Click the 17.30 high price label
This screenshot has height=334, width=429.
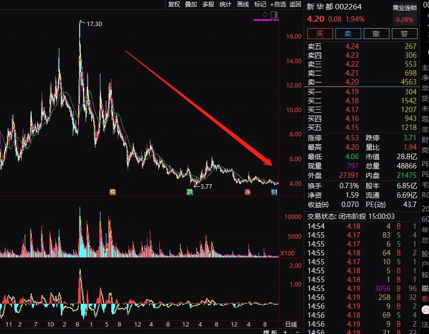click(x=94, y=24)
